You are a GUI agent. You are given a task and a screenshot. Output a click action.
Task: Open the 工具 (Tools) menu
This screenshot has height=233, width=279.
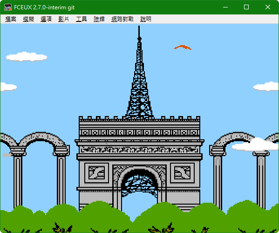82,19
